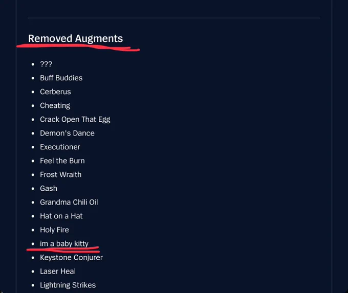Click the im a baby kitty entry
Image resolution: width=348 pixels, height=293 pixels.
64,243
